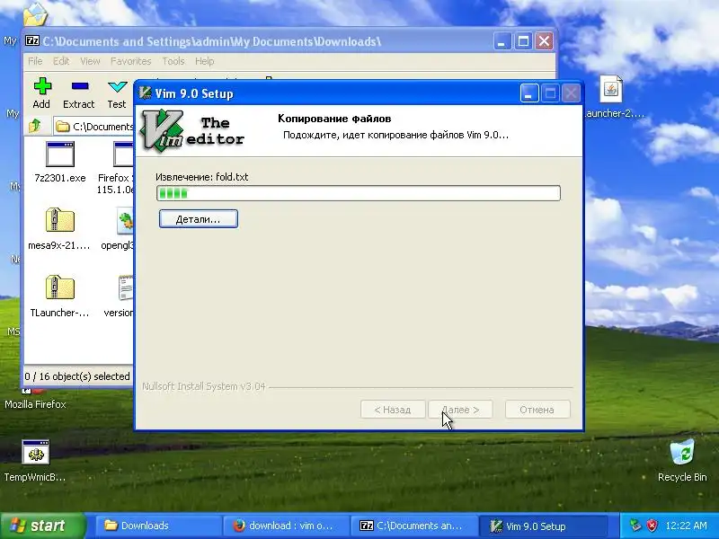This screenshot has height=539, width=719.
Task: Go up one folder level in 7-Zip
Action: 35,125
